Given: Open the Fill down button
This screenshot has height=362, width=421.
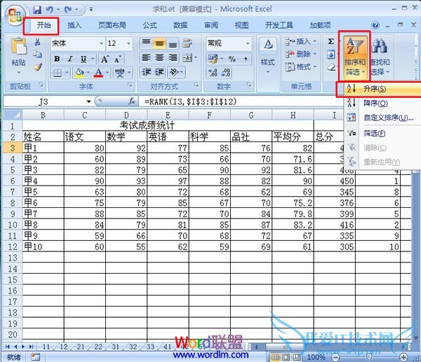Looking at the screenshot, I should [x=331, y=55].
